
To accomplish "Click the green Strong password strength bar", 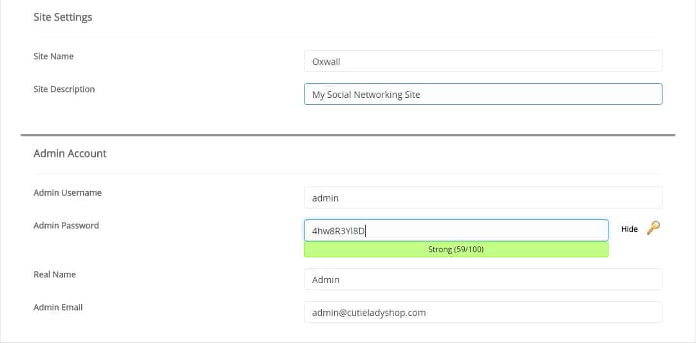I will pos(456,250).
